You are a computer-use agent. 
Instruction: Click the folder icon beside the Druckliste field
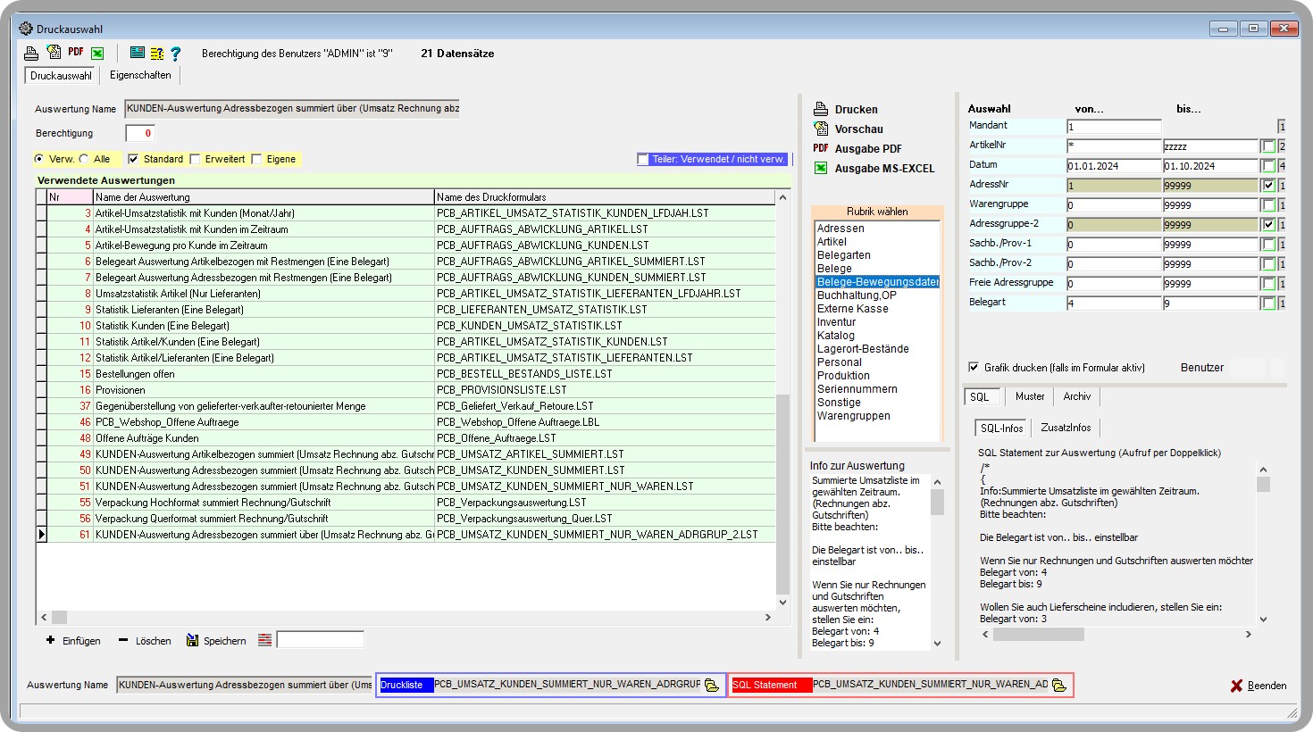pyautogui.click(x=712, y=686)
